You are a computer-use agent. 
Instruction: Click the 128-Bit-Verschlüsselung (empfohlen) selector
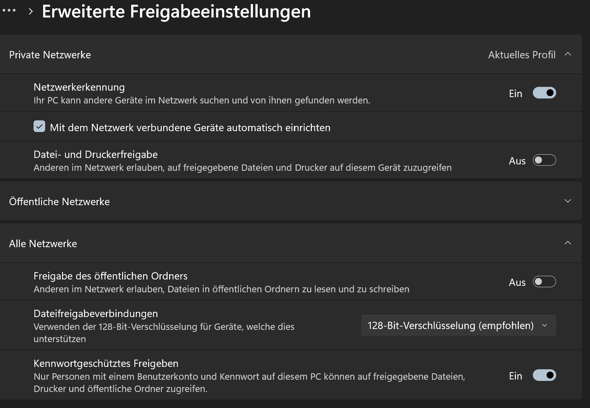point(458,325)
